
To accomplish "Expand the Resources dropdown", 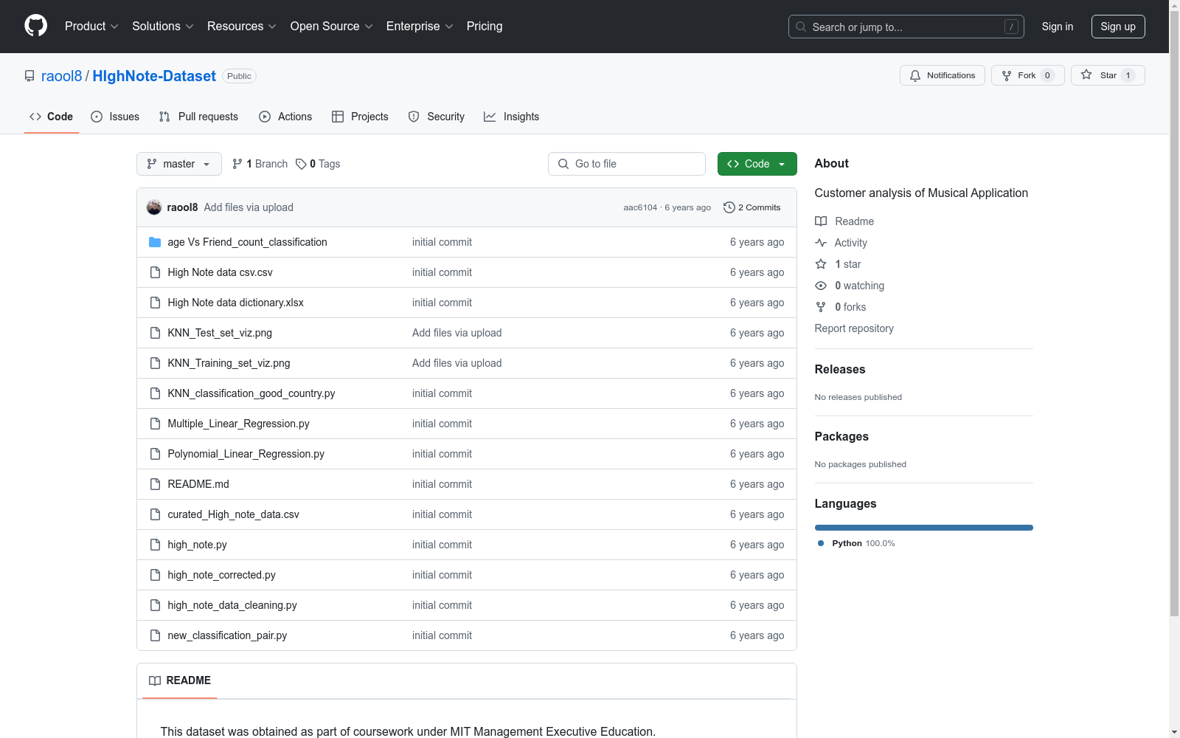I will click(x=242, y=27).
